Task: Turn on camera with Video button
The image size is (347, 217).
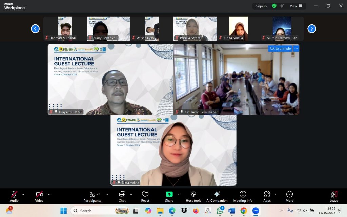Action: coord(39,196)
